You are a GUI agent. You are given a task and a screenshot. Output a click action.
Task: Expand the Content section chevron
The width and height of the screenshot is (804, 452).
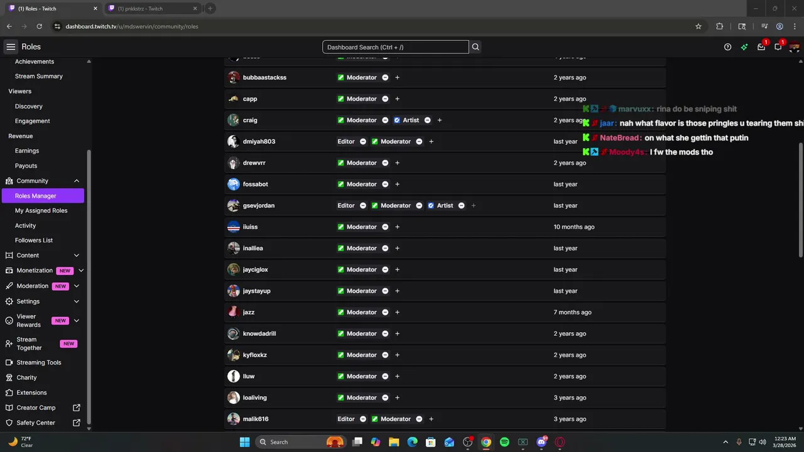[x=77, y=256]
